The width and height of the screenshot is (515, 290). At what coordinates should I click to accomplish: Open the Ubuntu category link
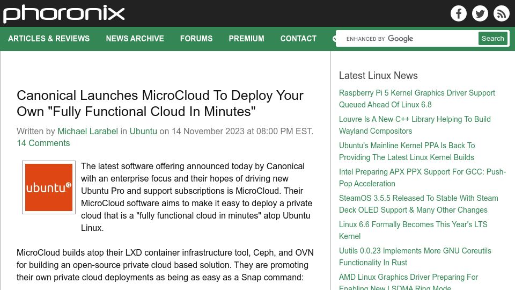(143, 131)
